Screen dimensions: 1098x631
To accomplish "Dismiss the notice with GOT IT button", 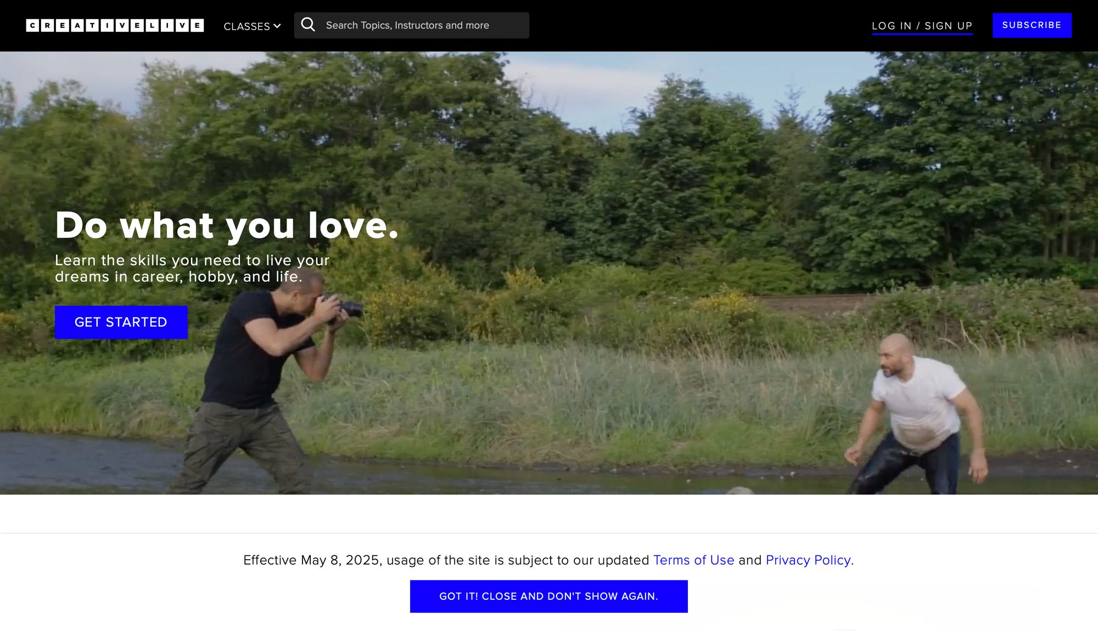I will pos(548,596).
